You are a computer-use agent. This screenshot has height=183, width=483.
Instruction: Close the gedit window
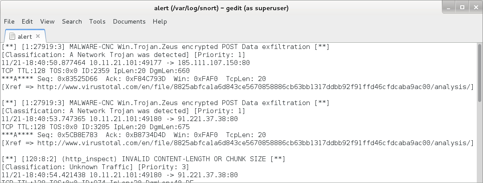click(475, 8)
